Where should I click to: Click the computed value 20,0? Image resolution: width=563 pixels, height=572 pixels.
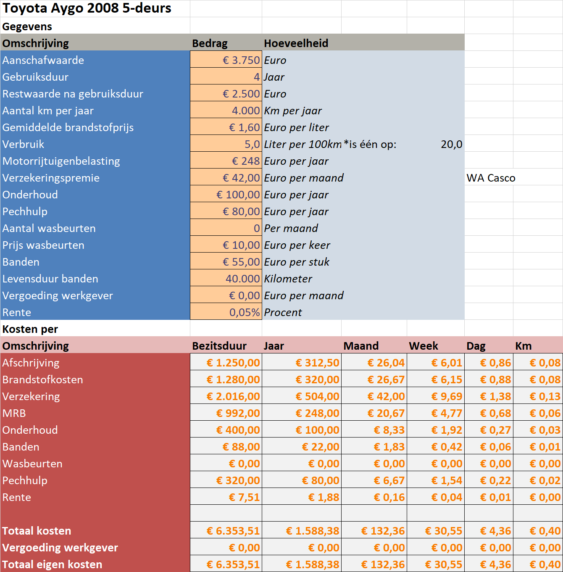click(x=436, y=143)
